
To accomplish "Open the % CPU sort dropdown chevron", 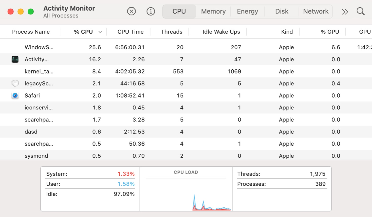I will pyautogui.click(x=101, y=32).
